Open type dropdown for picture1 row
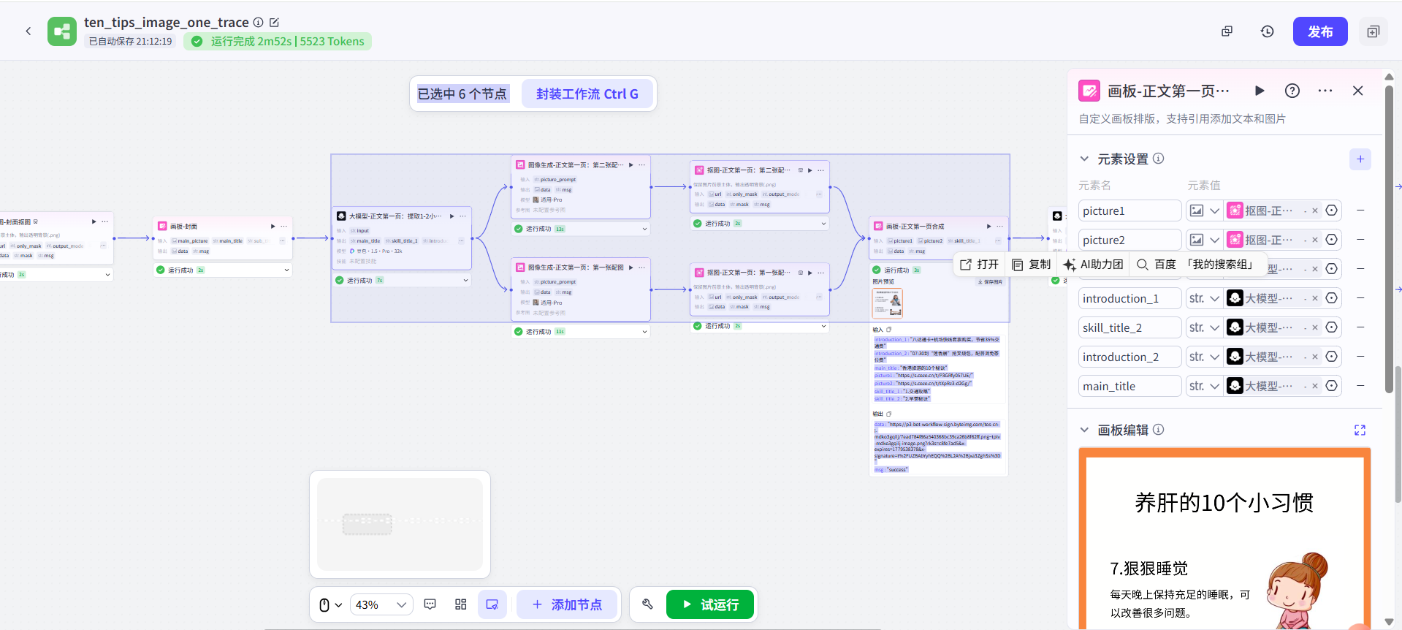Viewport: 1402px width, 630px height. pos(1204,210)
